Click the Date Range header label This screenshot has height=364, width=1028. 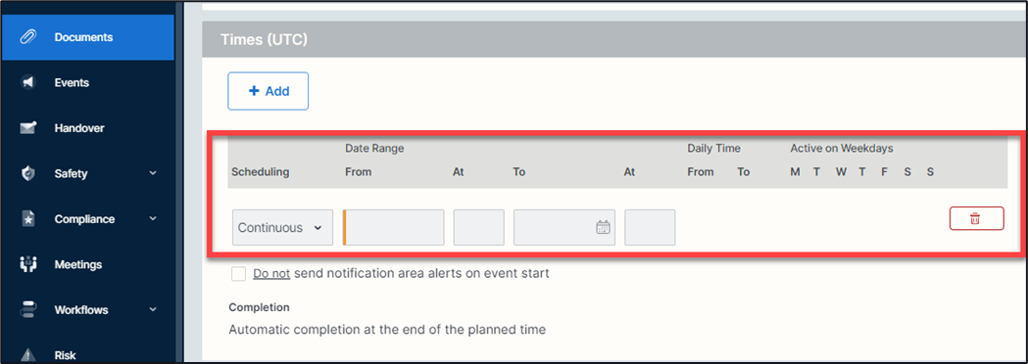click(x=374, y=149)
